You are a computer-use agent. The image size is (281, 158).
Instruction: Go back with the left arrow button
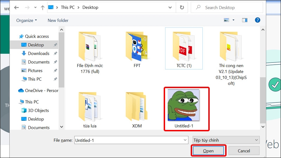point(17,7)
